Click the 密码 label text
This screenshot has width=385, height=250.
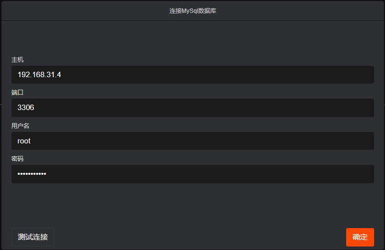[x=17, y=158]
